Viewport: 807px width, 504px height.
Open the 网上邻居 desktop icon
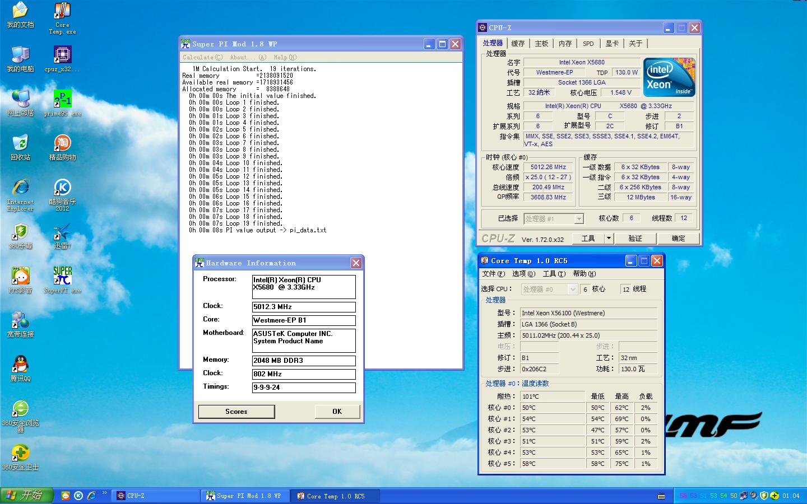coord(20,103)
